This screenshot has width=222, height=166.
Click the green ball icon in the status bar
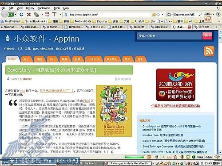[194, 157]
